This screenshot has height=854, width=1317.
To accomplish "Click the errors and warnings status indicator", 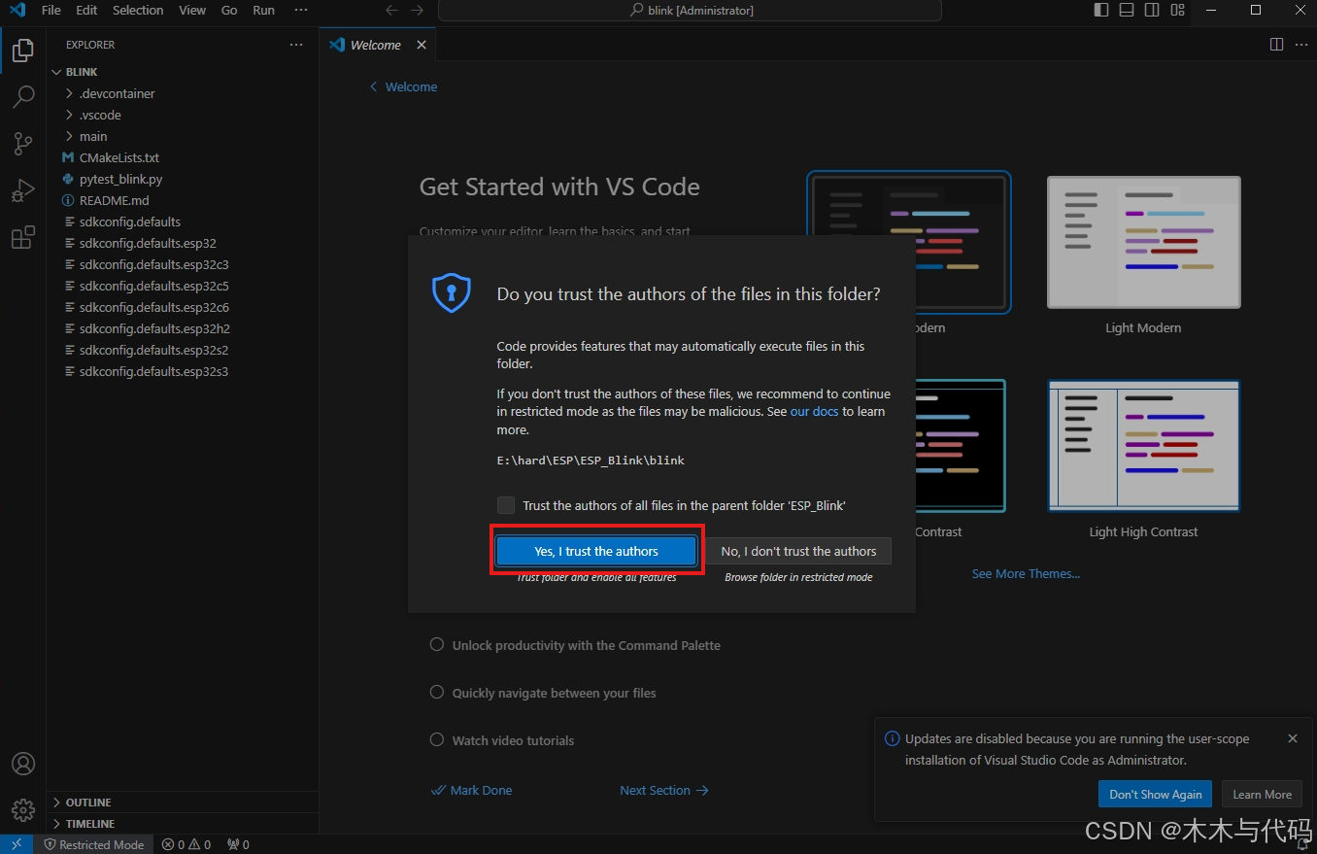I will tap(186, 844).
